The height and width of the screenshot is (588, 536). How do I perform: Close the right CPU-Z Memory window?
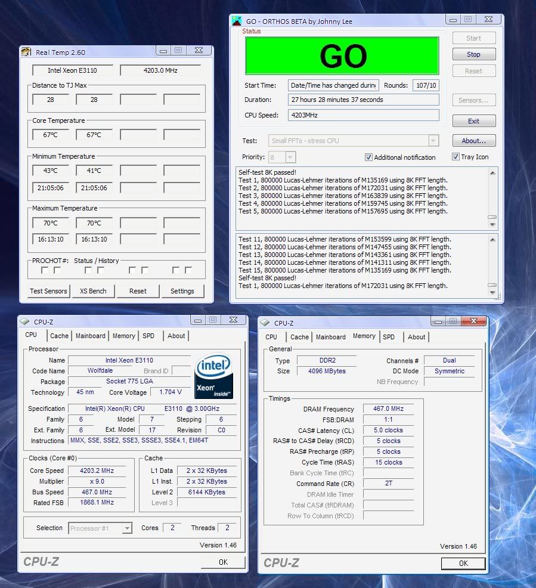(473, 321)
